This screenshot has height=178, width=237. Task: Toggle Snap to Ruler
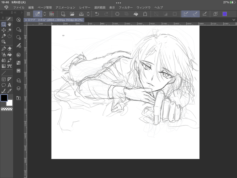186,14
